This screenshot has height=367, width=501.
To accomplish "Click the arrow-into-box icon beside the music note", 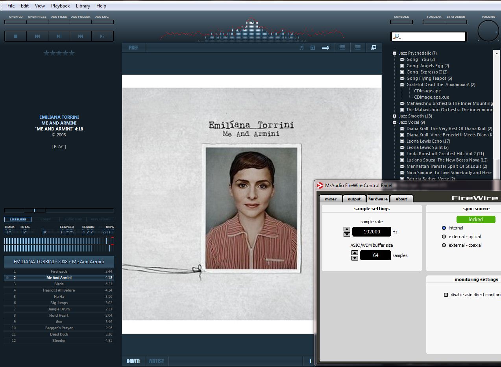I will 312,48.
